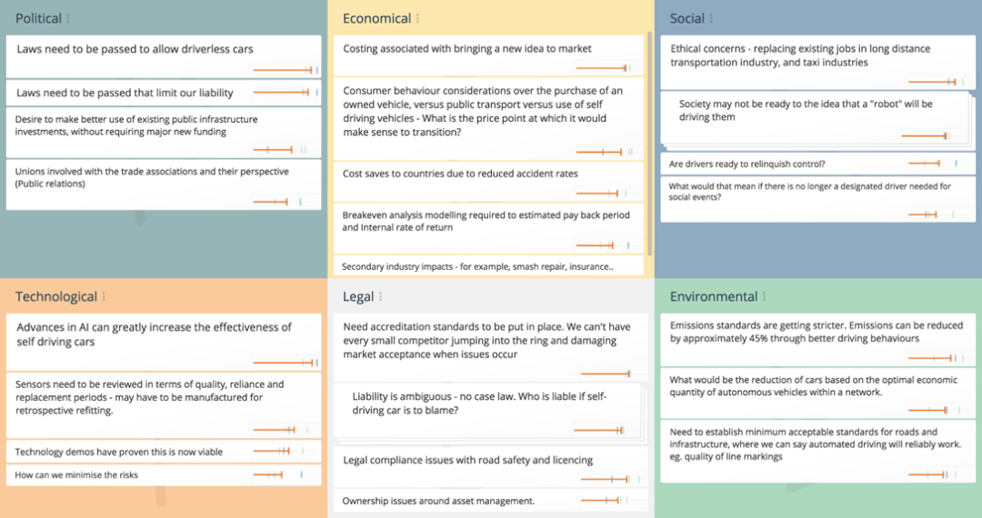
Task: Open the Technological column options menu icon
Action: [104, 296]
